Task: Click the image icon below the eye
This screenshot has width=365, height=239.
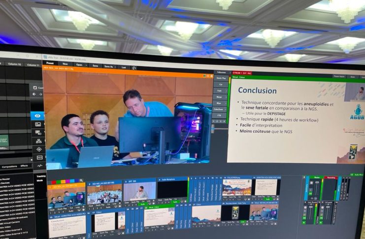Action: click(x=38, y=124)
